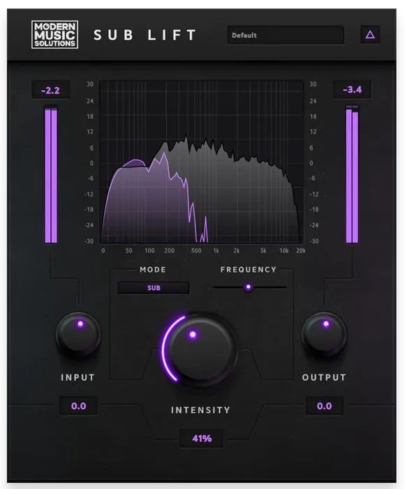405x489 pixels.
Task: Open the Default preset selector
Action: pyautogui.click(x=286, y=35)
